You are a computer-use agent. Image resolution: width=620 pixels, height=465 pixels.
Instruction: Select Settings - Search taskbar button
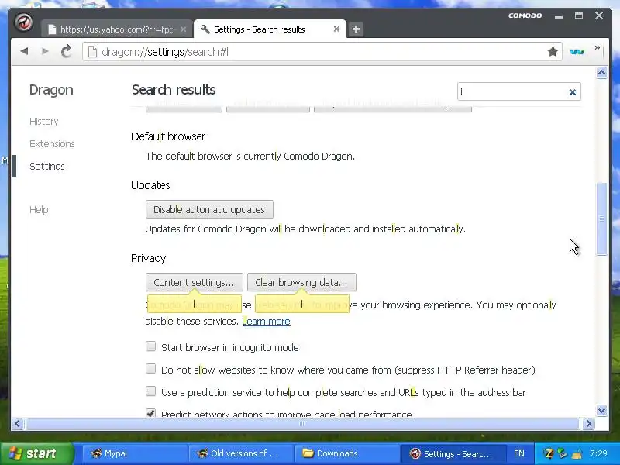(x=453, y=453)
